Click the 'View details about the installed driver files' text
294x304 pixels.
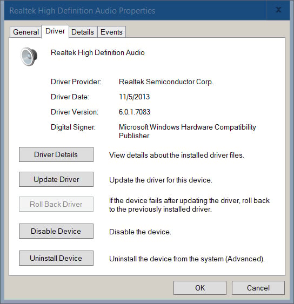coord(177,155)
